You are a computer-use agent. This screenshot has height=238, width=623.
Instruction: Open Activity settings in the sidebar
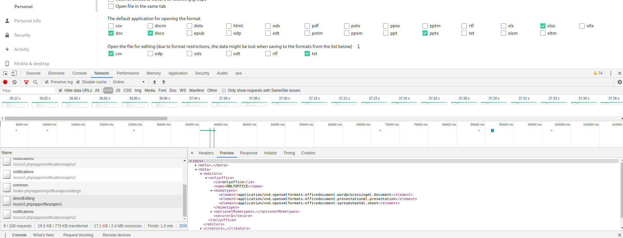point(22,49)
